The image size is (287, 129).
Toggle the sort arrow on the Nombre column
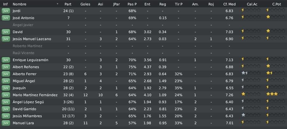click(58, 4)
